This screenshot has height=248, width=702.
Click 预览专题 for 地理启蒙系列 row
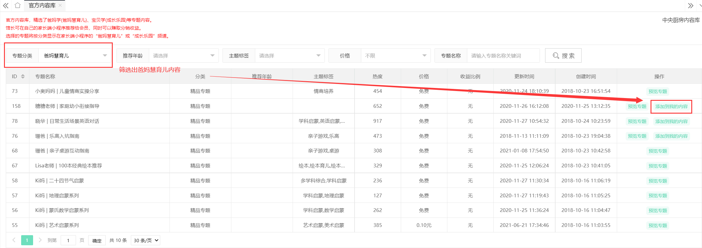(x=658, y=195)
